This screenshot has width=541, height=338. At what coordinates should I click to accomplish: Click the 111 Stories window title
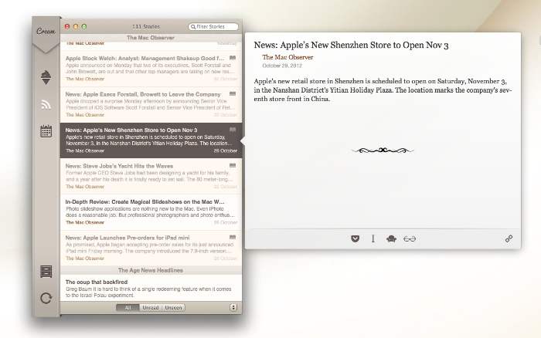[146, 26]
